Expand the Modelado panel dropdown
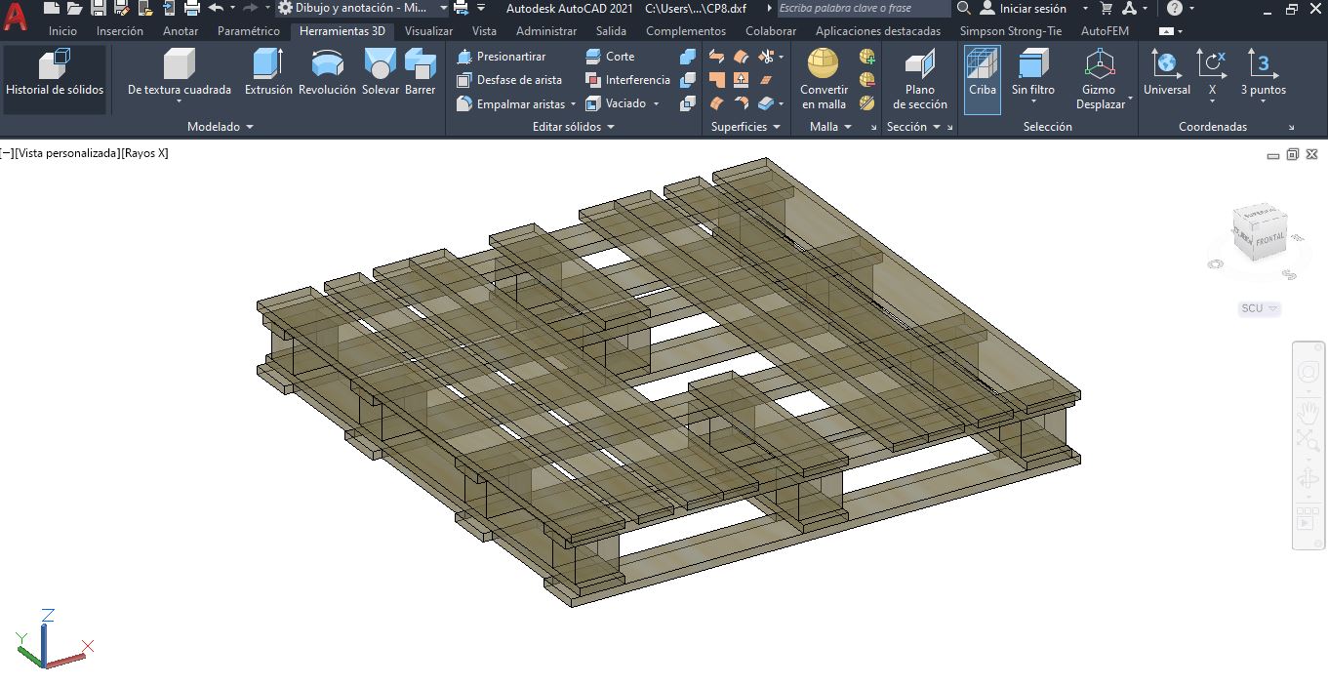Screen dimensions: 1328x685 coord(221,127)
